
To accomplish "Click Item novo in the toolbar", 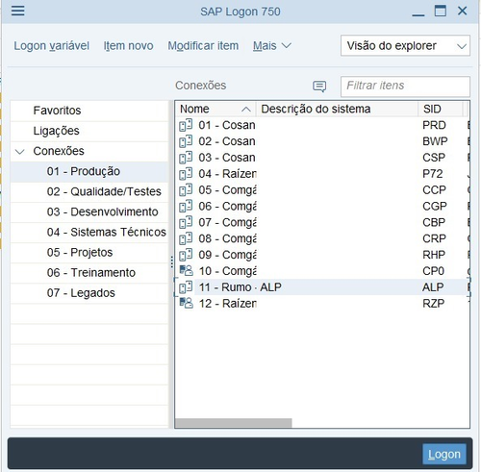I will pyautogui.click(x=128, y=46).
